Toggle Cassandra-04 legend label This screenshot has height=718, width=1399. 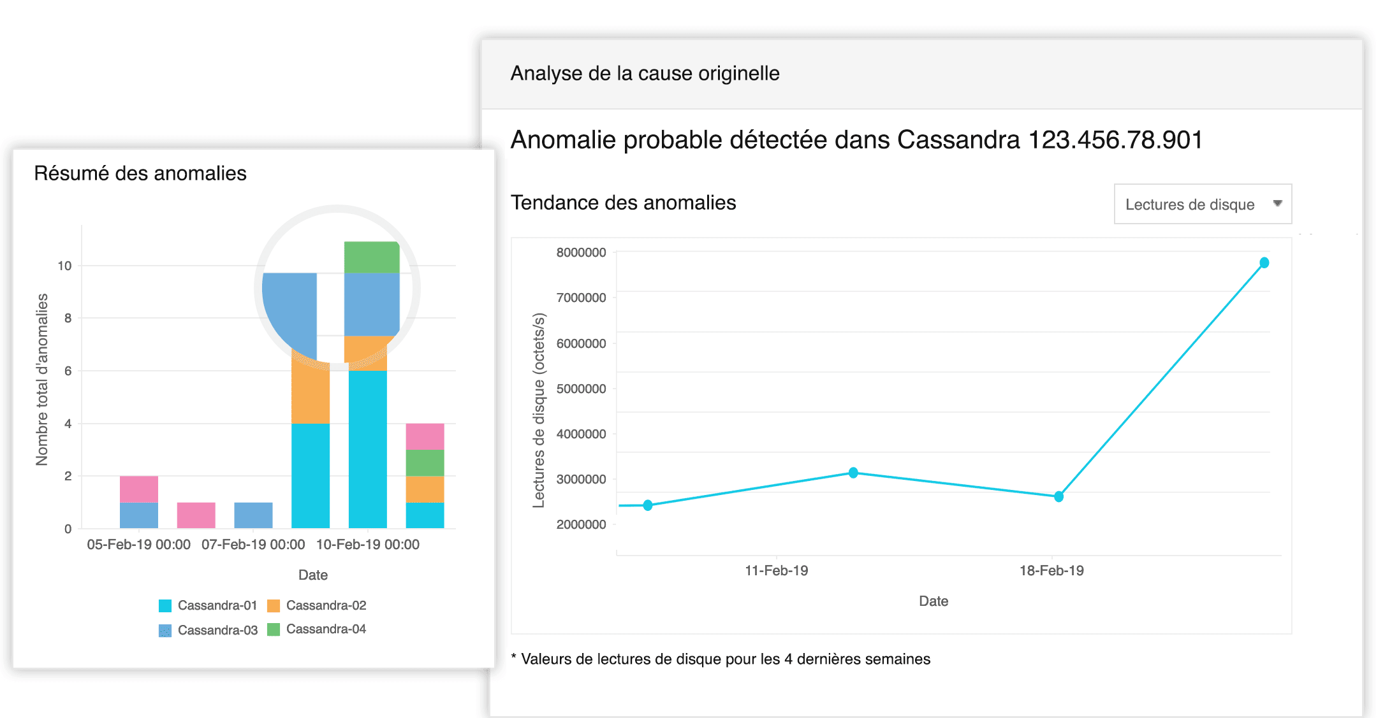coord(326,629)
